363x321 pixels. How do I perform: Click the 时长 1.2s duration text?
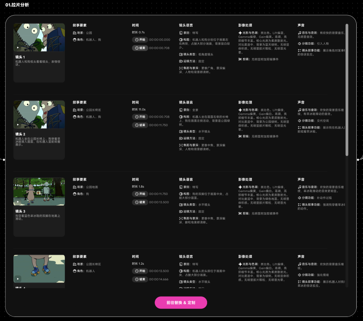[x=138, y=264]
